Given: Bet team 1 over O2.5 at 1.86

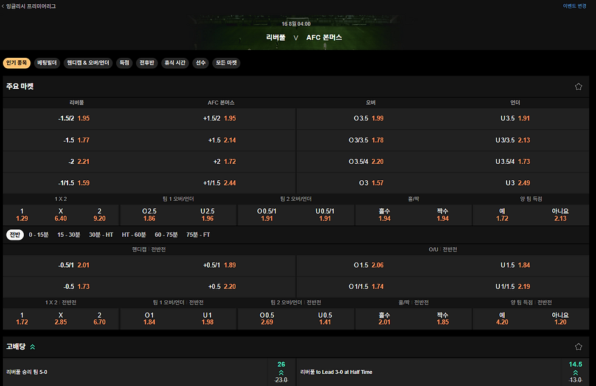Looking at the screenshot, I should coord(150,215).
